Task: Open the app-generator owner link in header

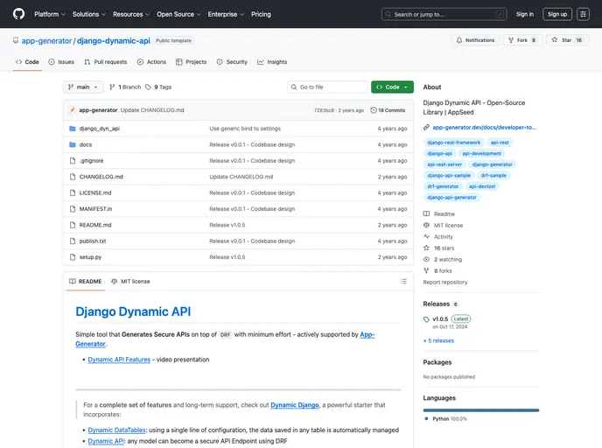Action: tap(46, 41)
